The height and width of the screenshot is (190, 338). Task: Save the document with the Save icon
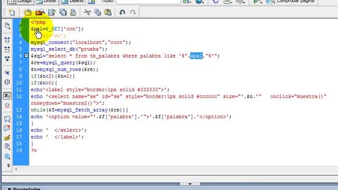click(x=52, y=12)
